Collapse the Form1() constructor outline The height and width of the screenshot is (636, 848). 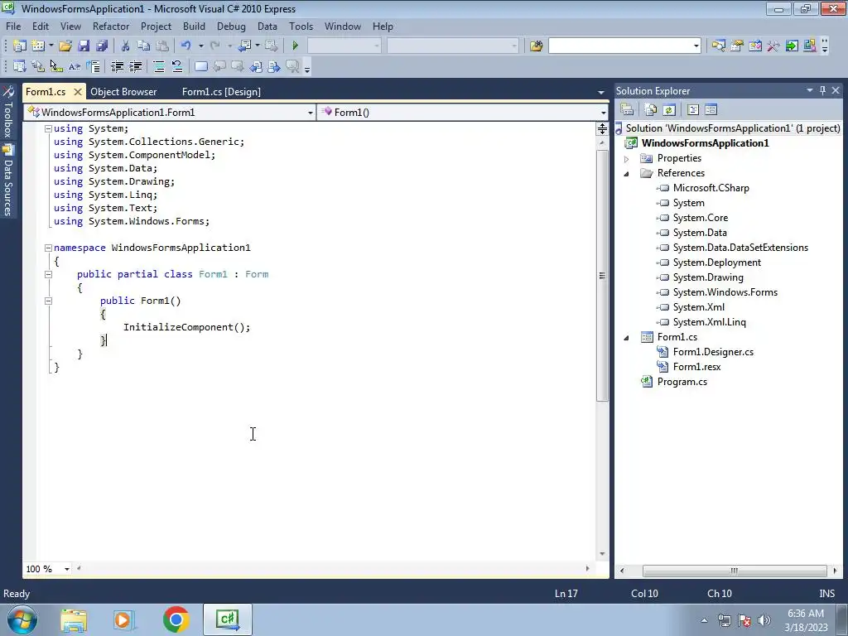point(48,301)
